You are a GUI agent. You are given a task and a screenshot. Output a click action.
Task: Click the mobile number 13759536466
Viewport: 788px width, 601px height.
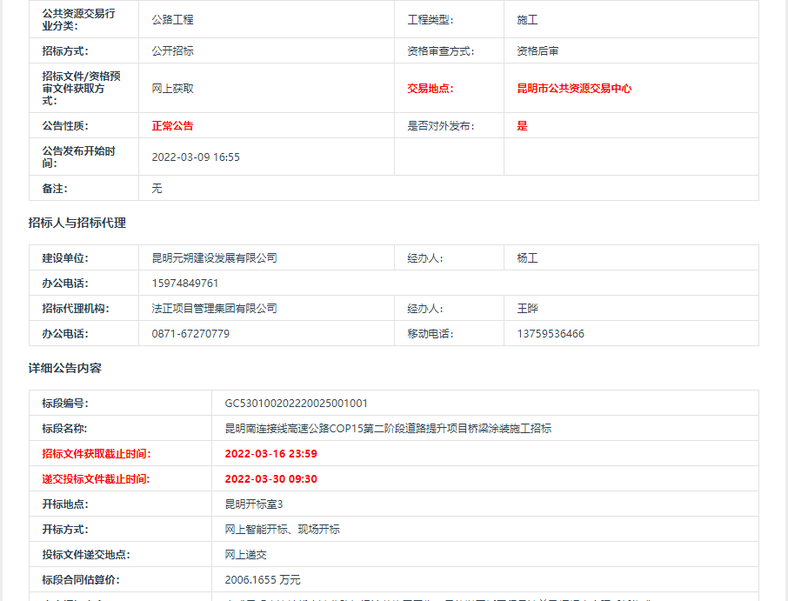(550, 334)
